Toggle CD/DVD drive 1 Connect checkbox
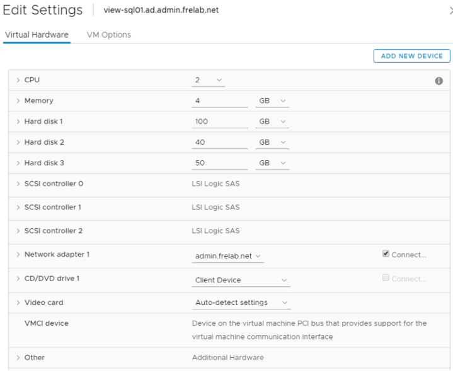This screenshot has width=453, height=371. pos(386,279)
